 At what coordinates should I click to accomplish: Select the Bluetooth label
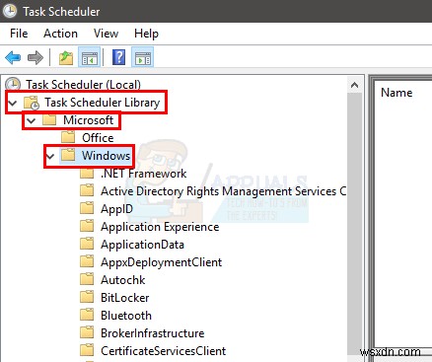click(126, 316)
